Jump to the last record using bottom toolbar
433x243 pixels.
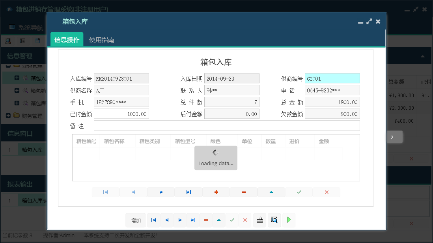click(x=192, y=220)
